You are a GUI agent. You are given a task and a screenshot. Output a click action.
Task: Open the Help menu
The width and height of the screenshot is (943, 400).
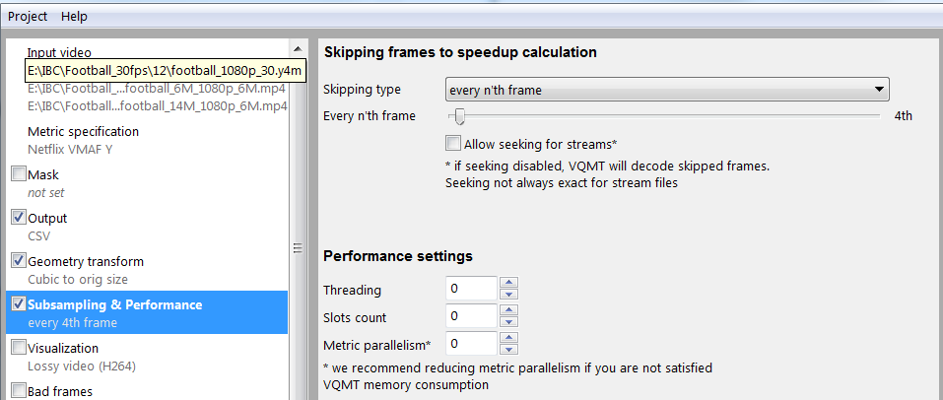pos(74,16)
